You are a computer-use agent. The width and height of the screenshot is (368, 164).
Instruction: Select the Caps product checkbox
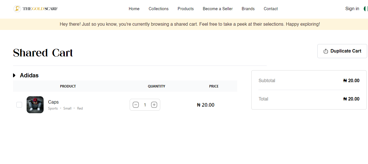point(19,105)
